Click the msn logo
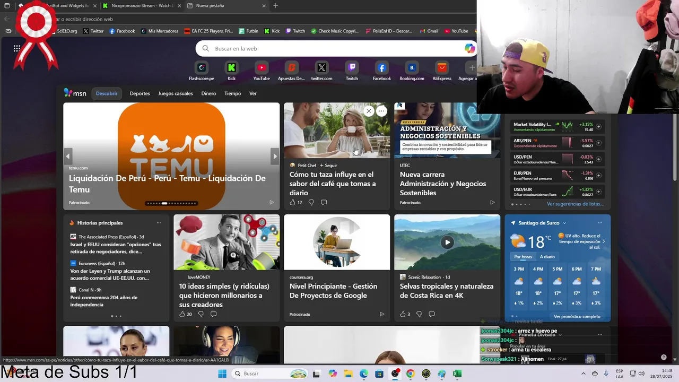The width and height of the screenshot is (679, 382). point(75,93)
